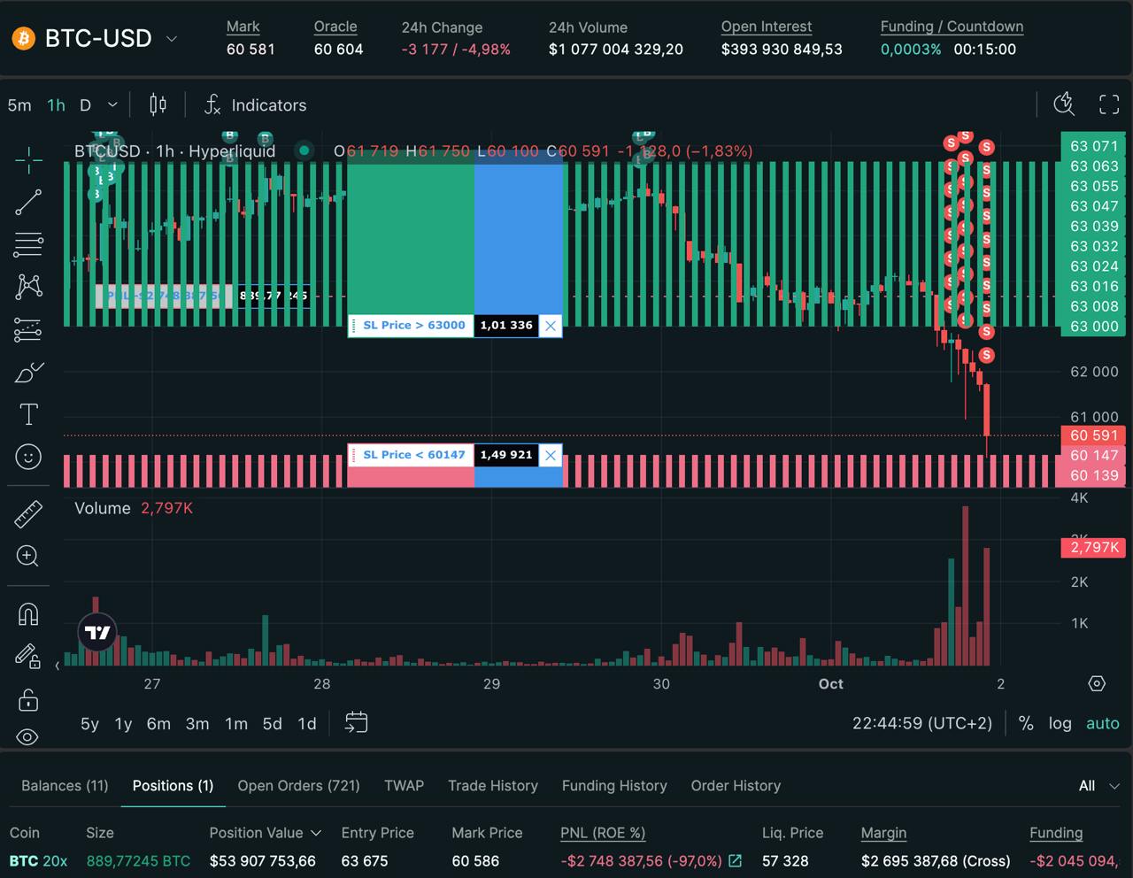Open the BTC-USD market selector dropdown
The image size is (1133, 878).
172,39
